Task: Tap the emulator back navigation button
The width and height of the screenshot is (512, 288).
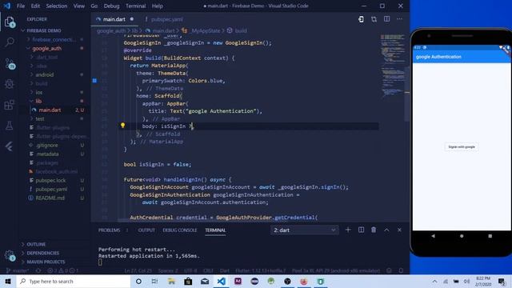Action: (434, 236)
